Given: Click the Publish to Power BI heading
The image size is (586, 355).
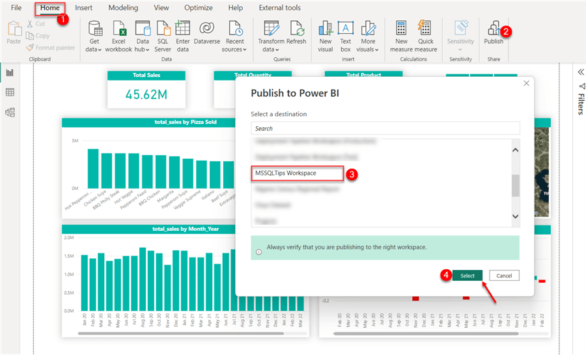Looking at the screenshot, I should (295, 94).
